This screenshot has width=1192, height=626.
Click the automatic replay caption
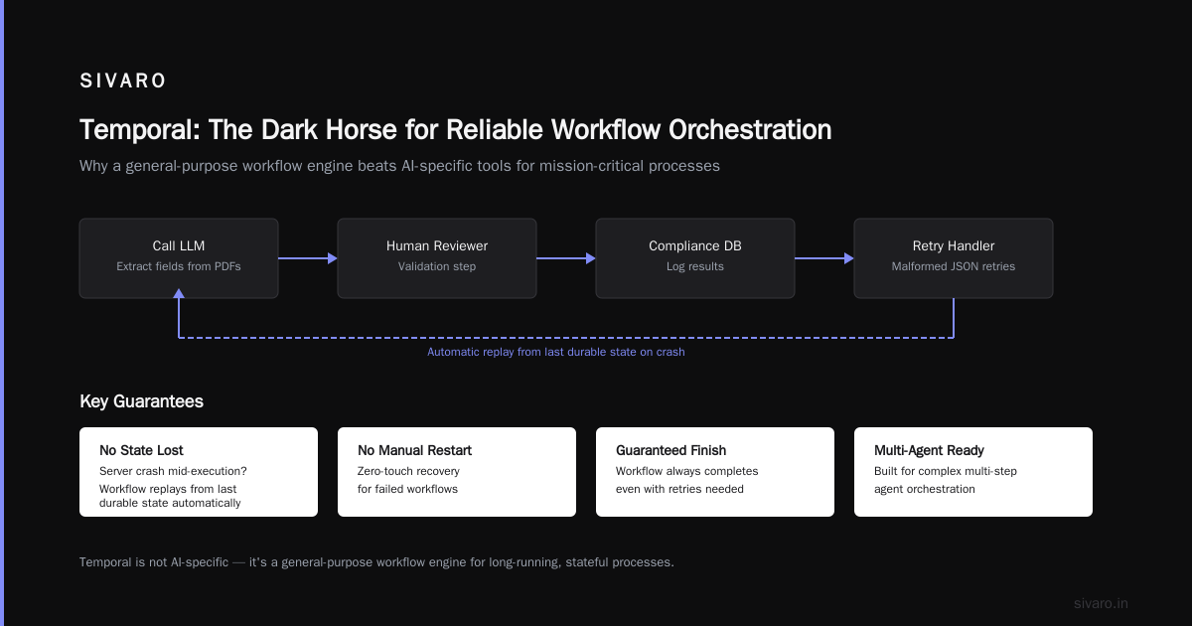coord(556,352)
